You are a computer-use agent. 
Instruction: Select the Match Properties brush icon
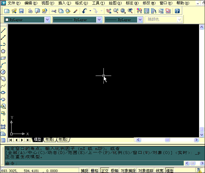pos(75,11)
